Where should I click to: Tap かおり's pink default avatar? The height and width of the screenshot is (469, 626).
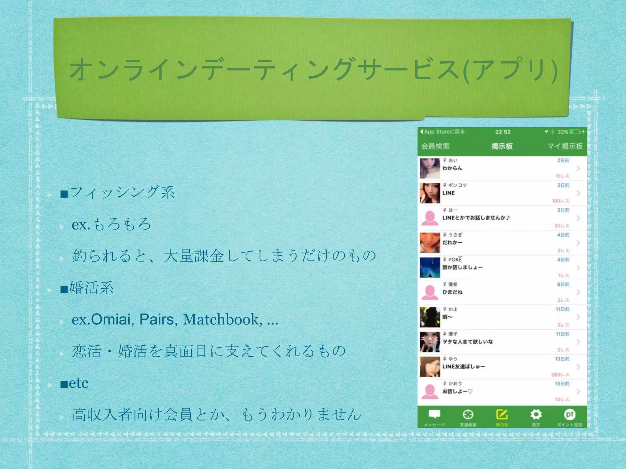click(430, 391)
